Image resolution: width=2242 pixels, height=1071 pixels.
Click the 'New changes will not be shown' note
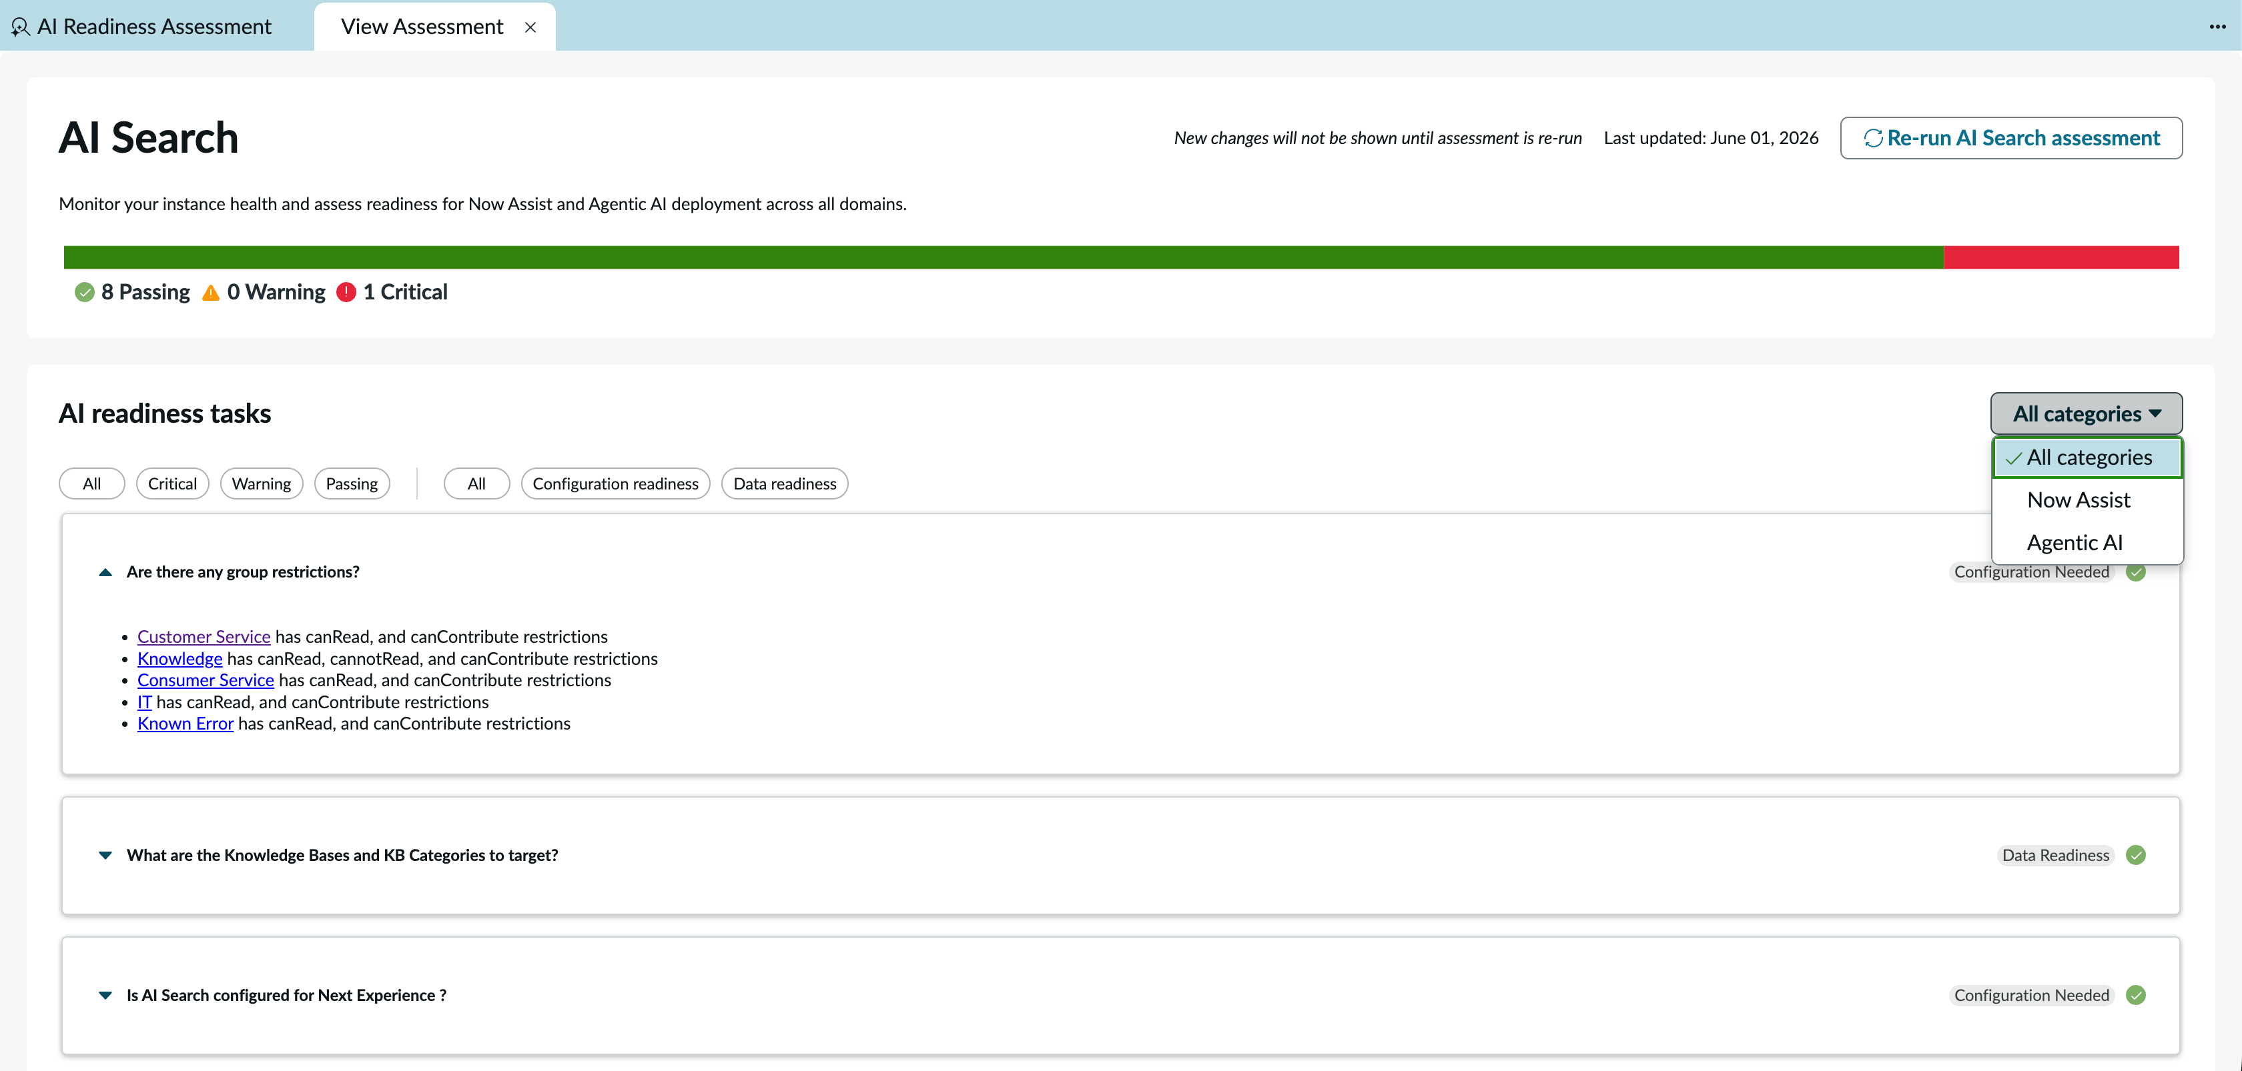(x=1378, y=138)
